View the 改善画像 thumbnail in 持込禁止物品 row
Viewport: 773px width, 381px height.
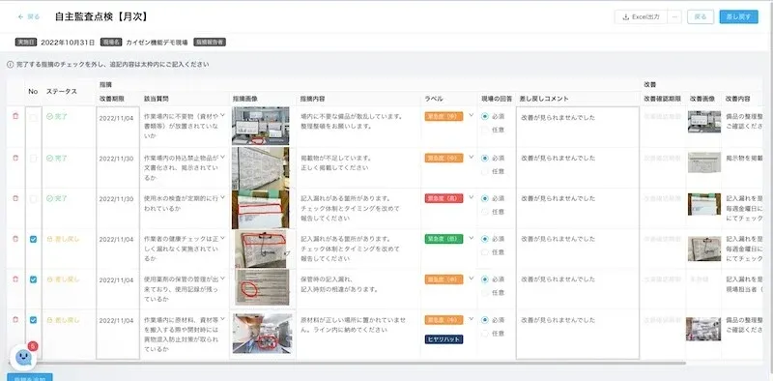coord(704,162)
